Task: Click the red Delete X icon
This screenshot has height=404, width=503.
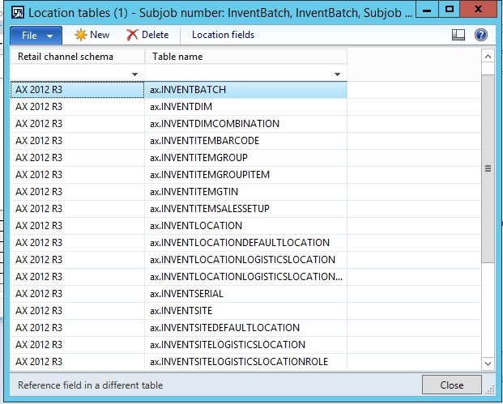Action: tap(133, 35)
